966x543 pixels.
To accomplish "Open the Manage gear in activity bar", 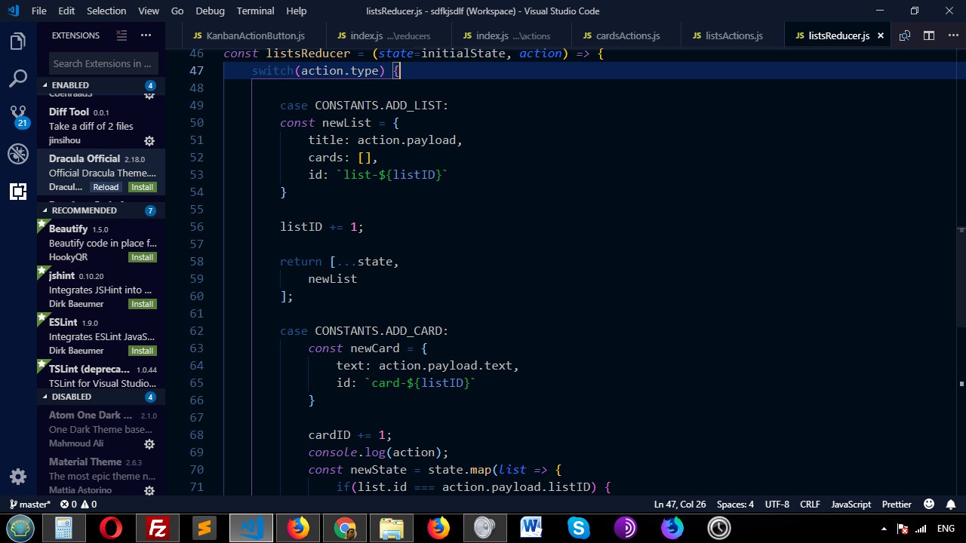I will (x=18, y=477).
